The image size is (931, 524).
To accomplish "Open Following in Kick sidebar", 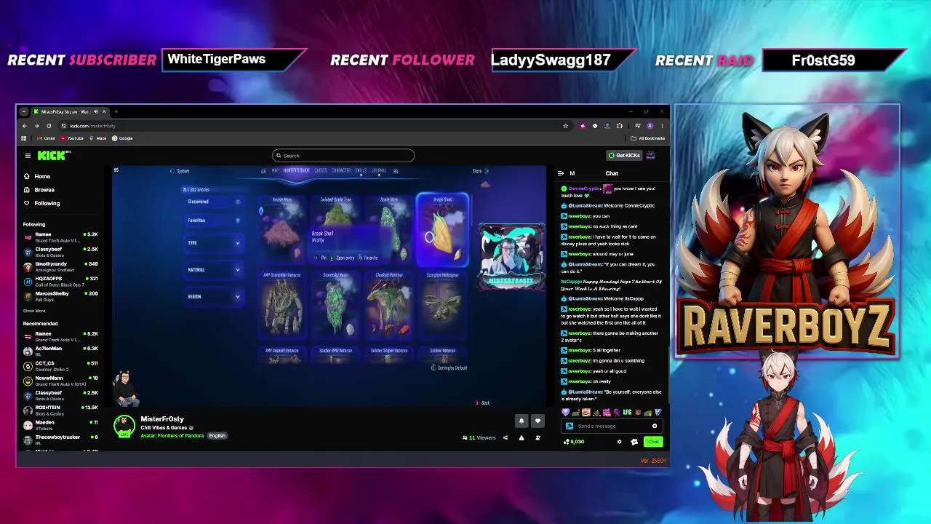I will pyautogui.click(x=41, y=203).
